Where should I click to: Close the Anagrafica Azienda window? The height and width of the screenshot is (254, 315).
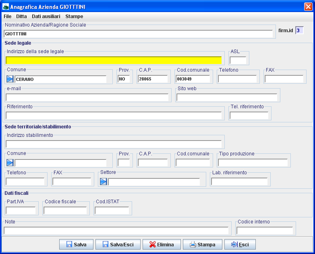[x=308, y=7]
